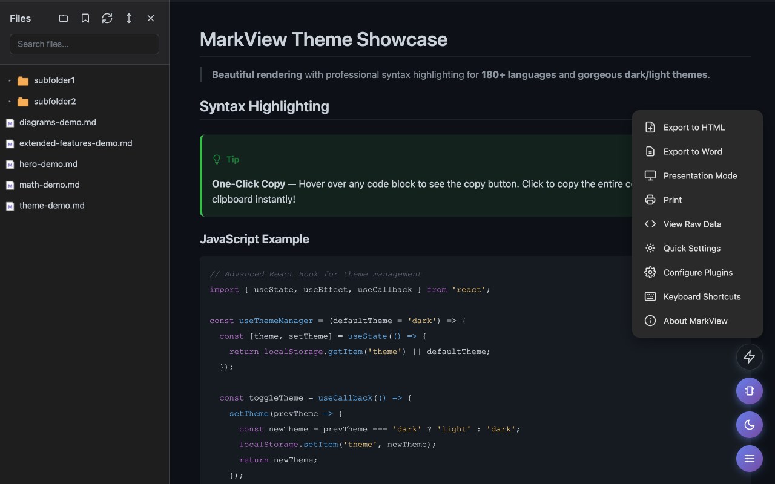The image size is (775, 484).
Task: Show Keyboard Shortcuts from menu
Action: click(x=697, y=296)
